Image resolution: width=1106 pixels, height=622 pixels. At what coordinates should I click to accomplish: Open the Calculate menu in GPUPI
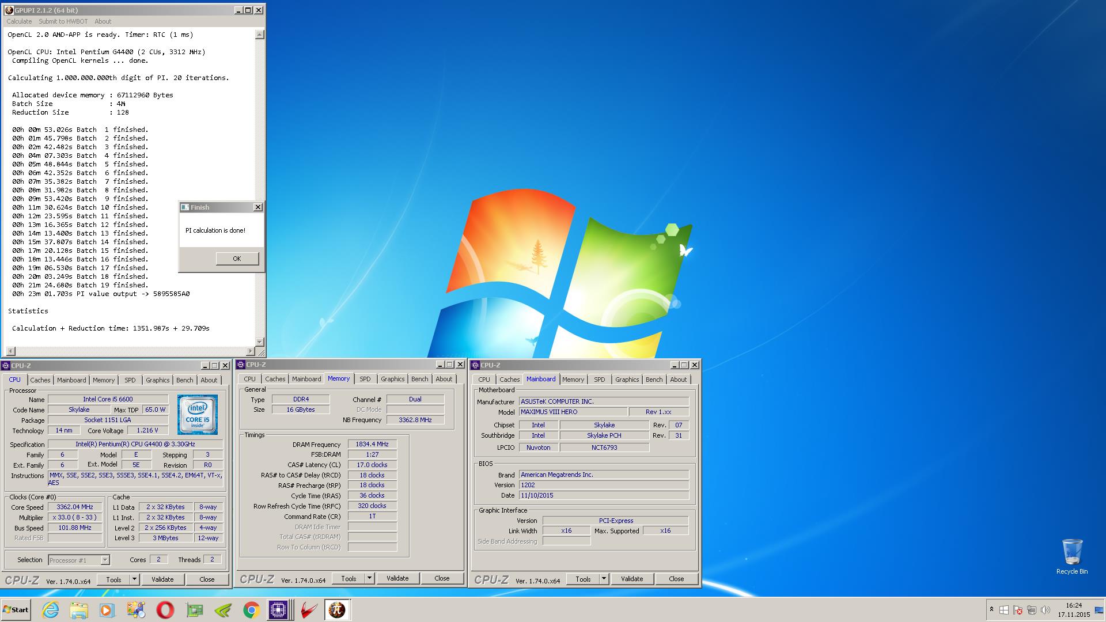coord(19,21)
